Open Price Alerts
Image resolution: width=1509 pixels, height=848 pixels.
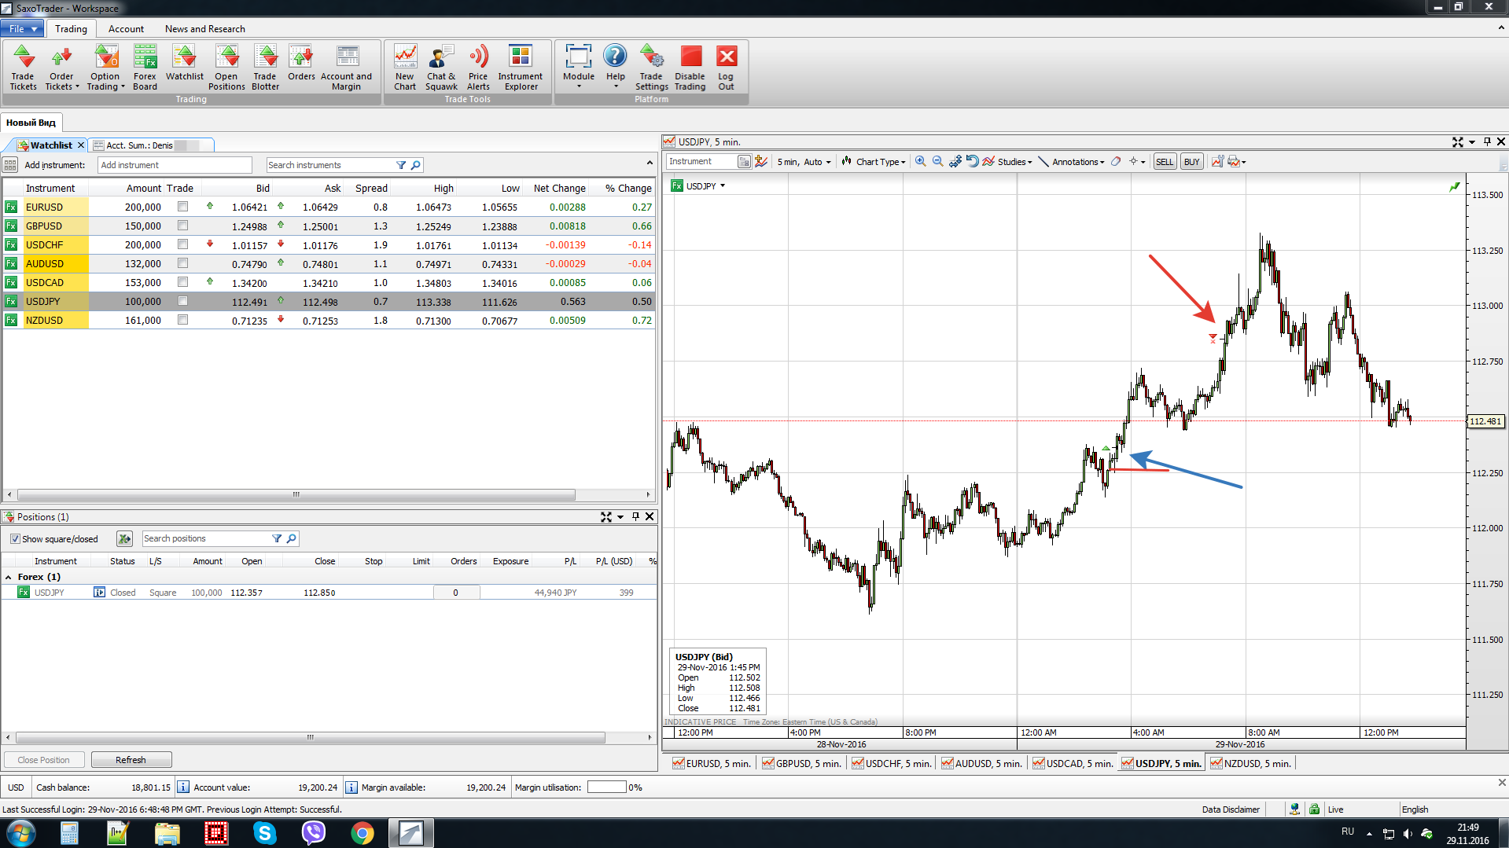tap(478, 68)
